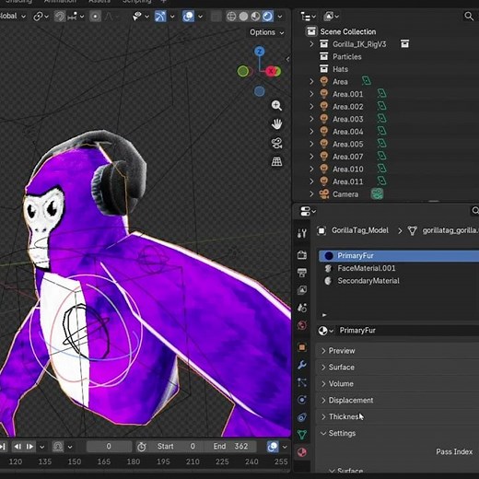Open the Render properties tab
This screenshot has width=479, height=479.
(x=302, y=255)
